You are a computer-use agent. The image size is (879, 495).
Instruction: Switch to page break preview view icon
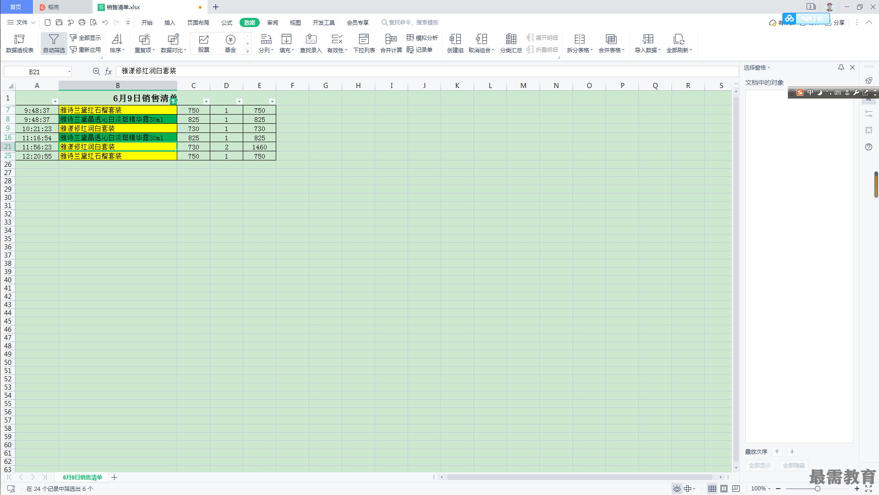(x=724, y=489)
